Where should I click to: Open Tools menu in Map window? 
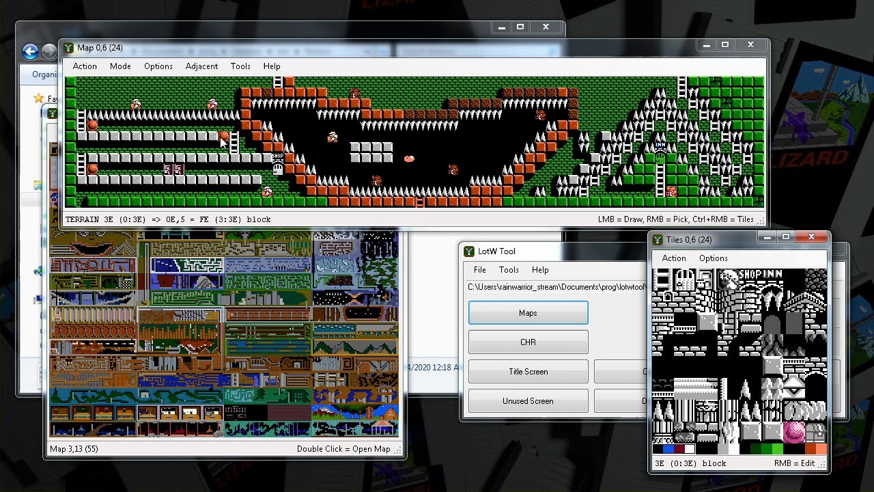pyautogui.click(x=240, y=66)
